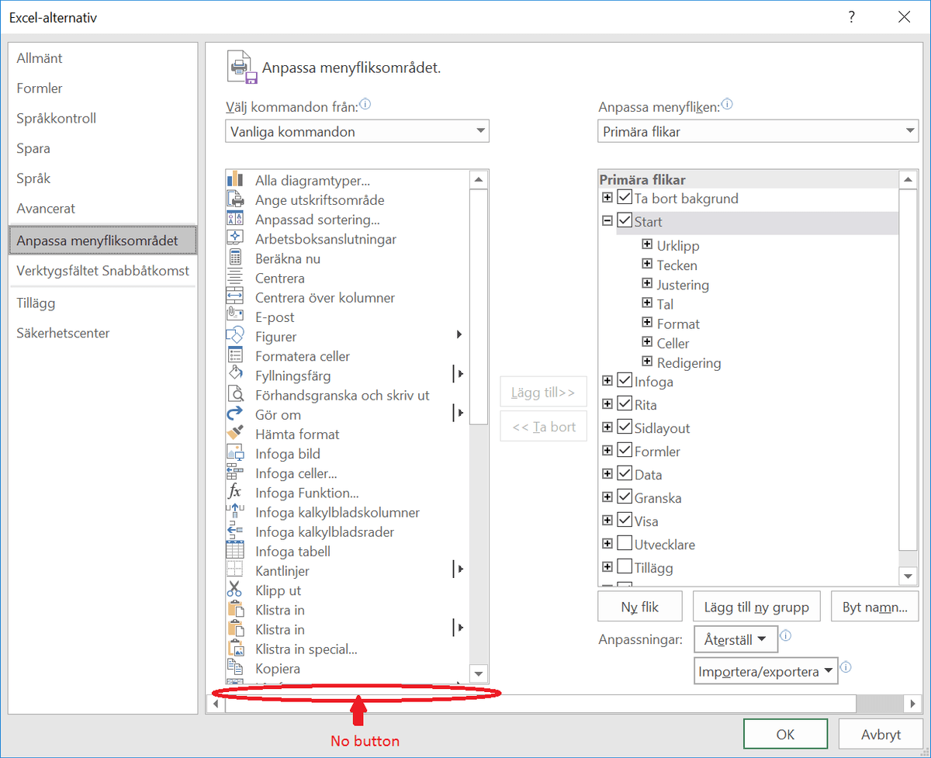Select the Infoga Funktion fx icon
This screenshot has height=758, width=931.
click(235, 493)
